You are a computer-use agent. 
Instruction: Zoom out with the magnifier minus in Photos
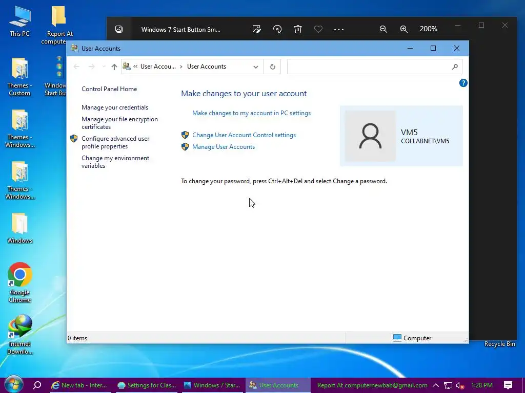(383, 29)
